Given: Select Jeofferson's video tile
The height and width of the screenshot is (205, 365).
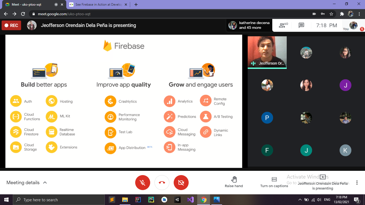Looking at the screenshot, I should click(x=267, y=53).
